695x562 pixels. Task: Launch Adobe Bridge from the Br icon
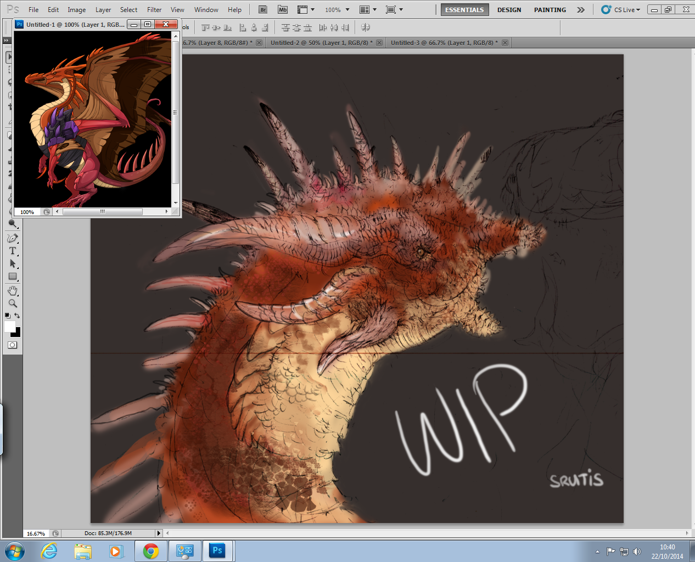[263, 10]
